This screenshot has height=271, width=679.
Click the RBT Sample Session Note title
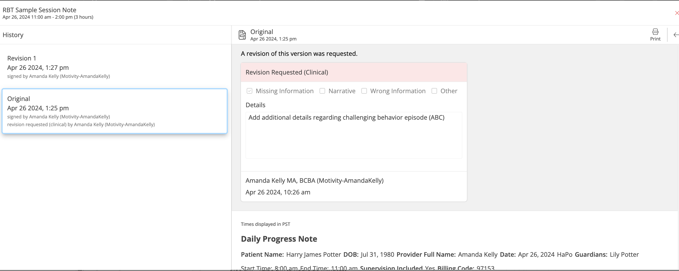pos(39,10)
